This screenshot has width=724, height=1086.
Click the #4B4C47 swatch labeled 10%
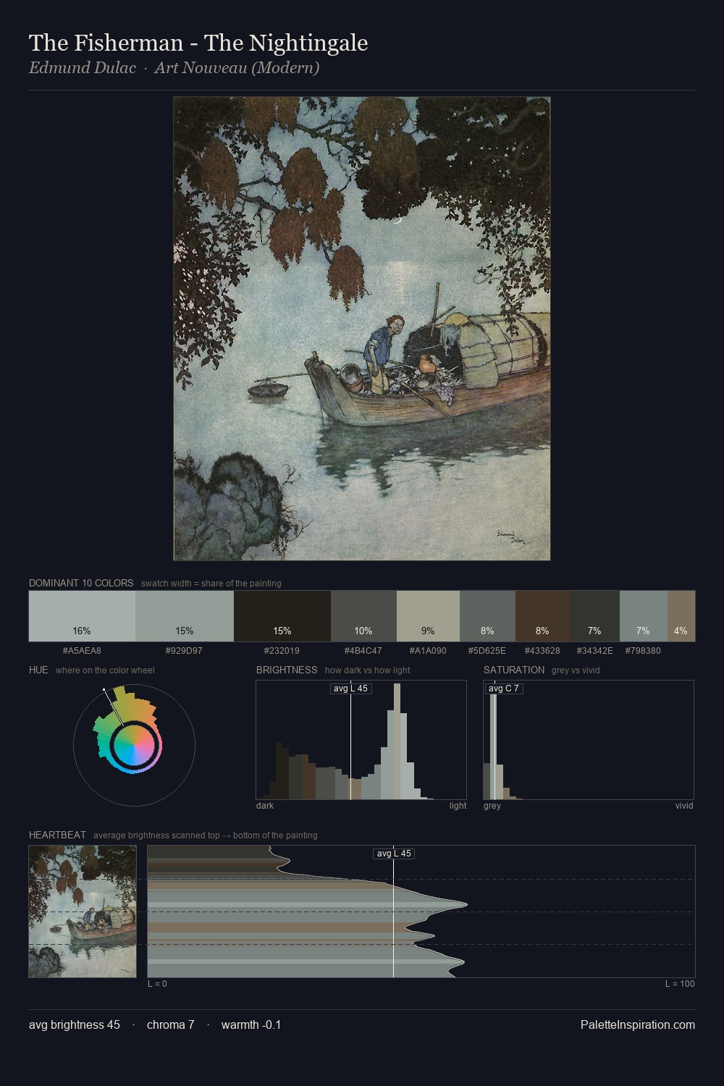pyautogui.click(x=363, y=616)
